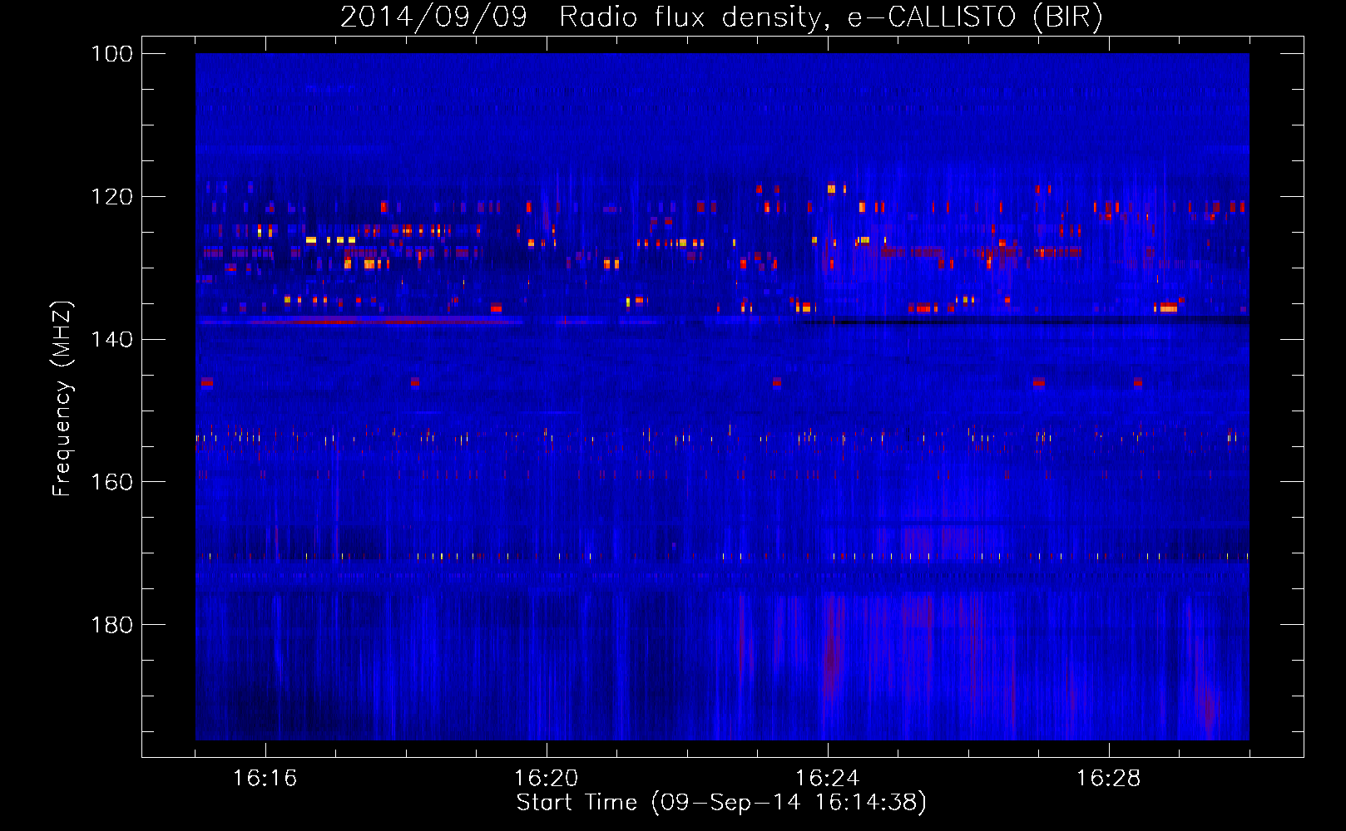Click the Frequency (MHZ) axis label
The width and height of the screenshot is (1346, 831).
pyautogui.click(x=62, y=399)
